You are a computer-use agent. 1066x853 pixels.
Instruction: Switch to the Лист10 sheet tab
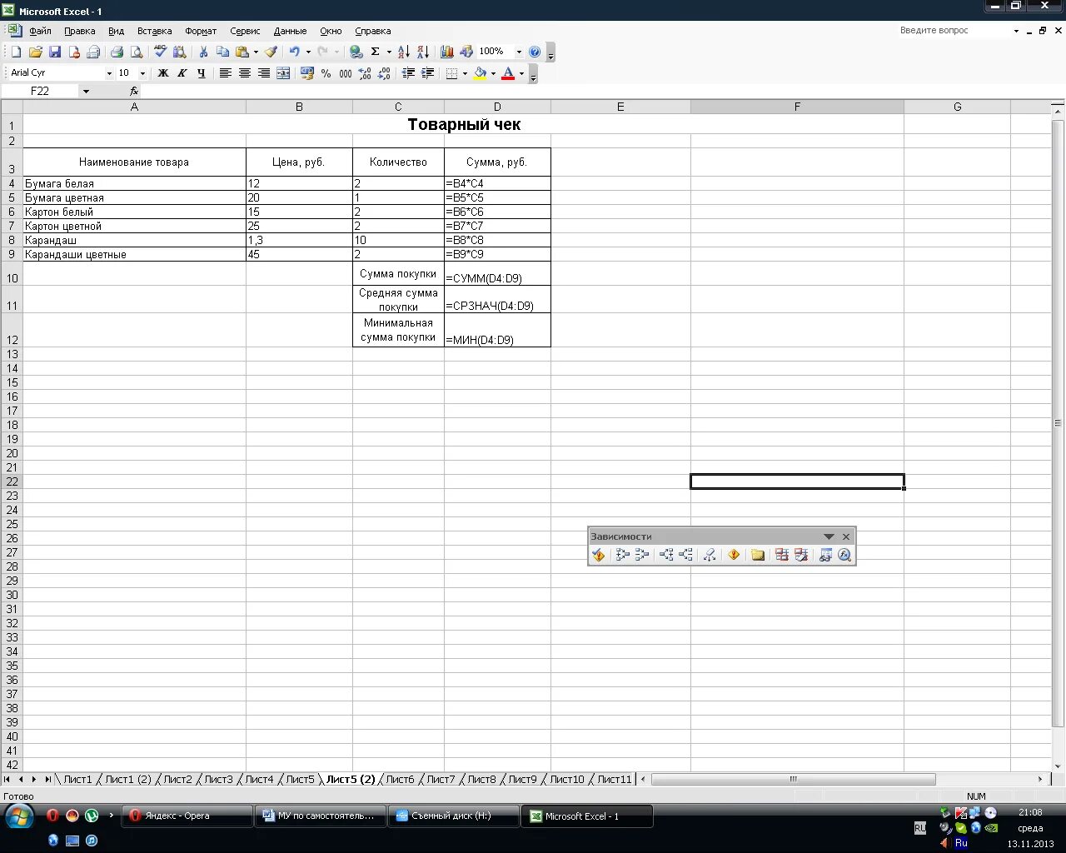click(x=567, y=780)
